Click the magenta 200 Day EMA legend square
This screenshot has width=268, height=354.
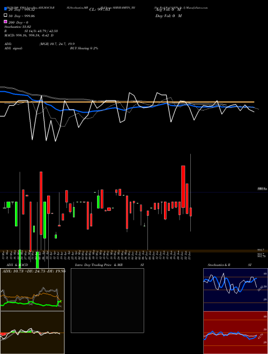click(x=5, y=21)
